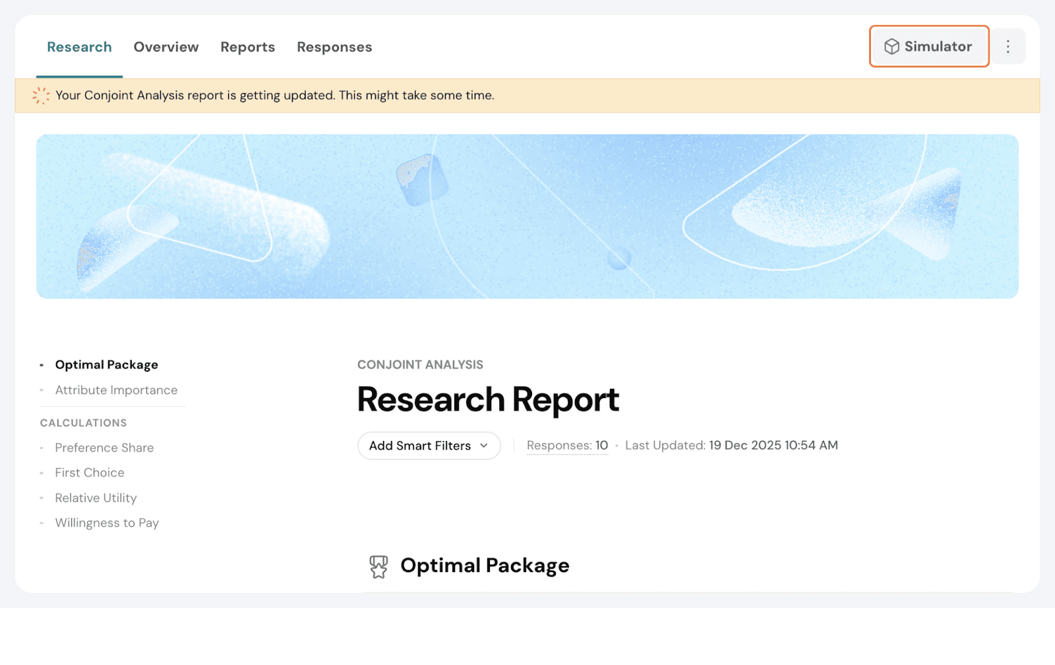Image resolution: width=1055 pixels, height=665 pixels.
Task: Click the Optimal Package award badge icon
Action: 378,566
